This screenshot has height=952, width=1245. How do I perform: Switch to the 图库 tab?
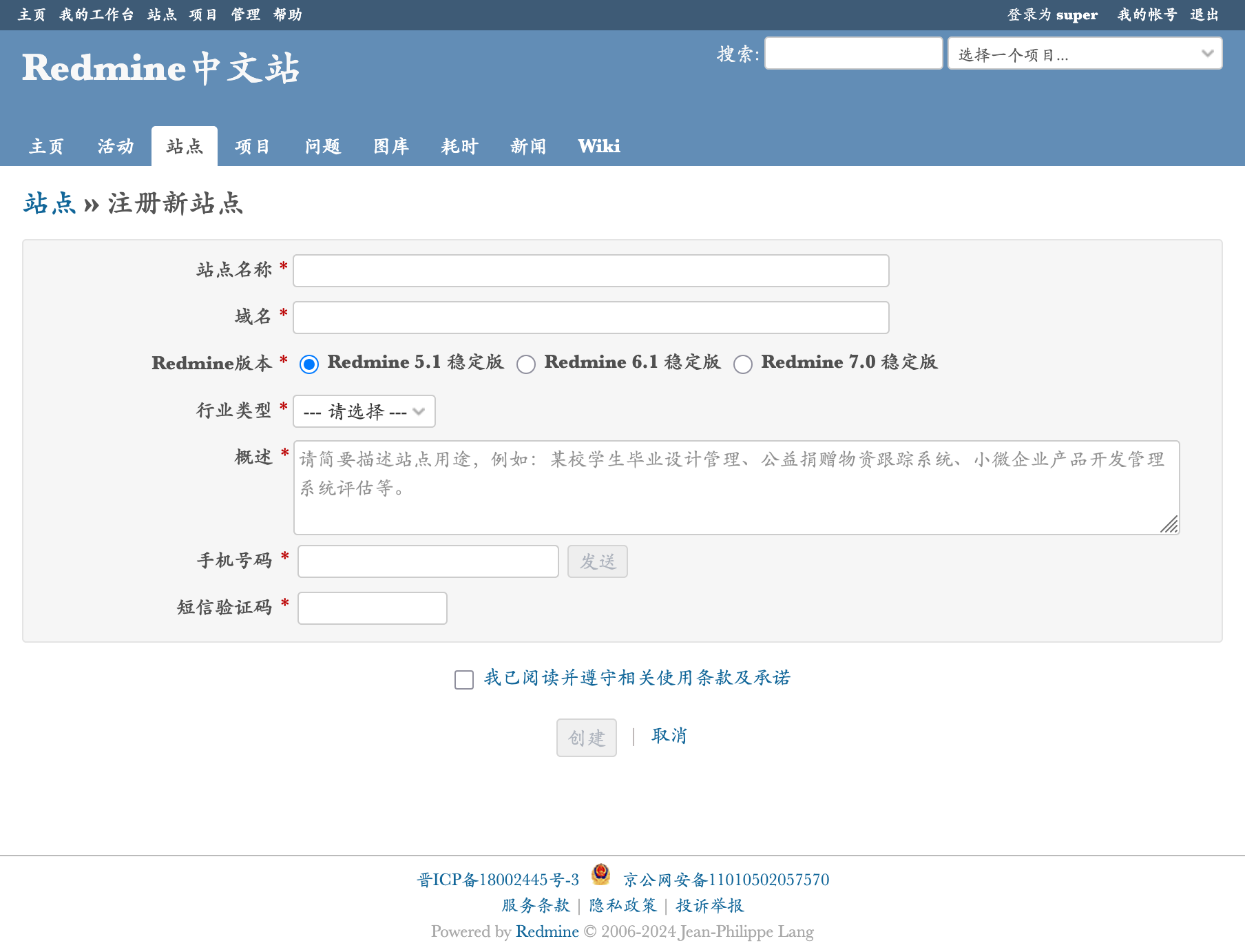(391, 147)
